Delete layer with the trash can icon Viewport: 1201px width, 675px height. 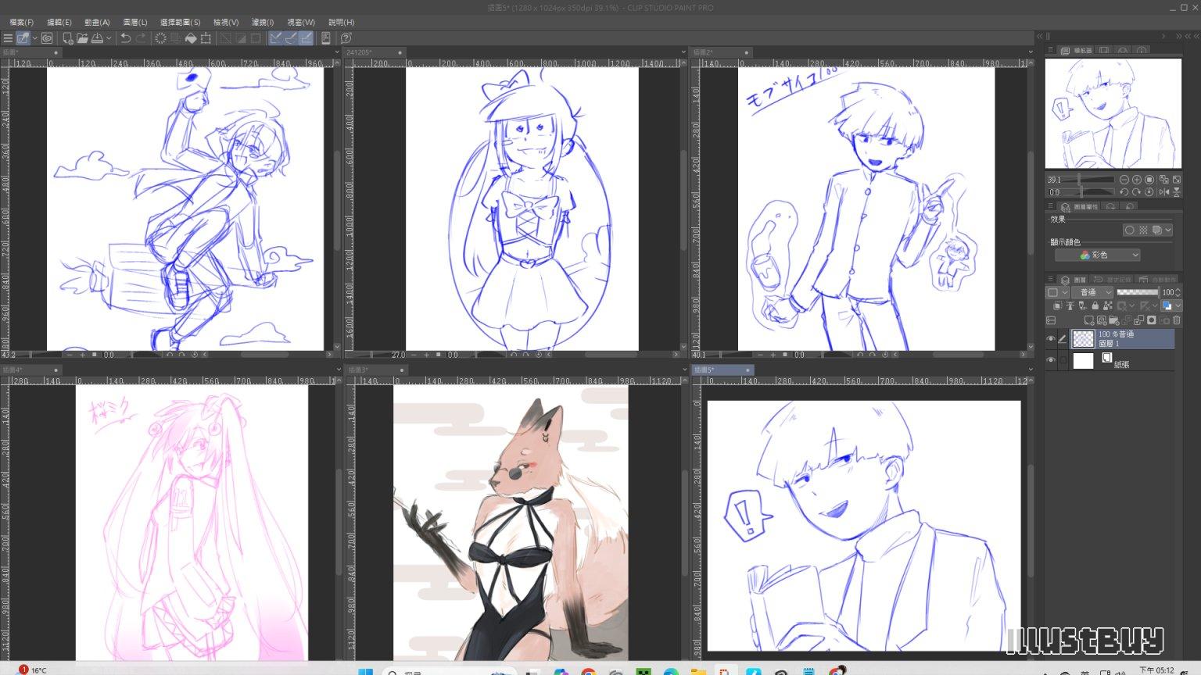(1176, 320)
